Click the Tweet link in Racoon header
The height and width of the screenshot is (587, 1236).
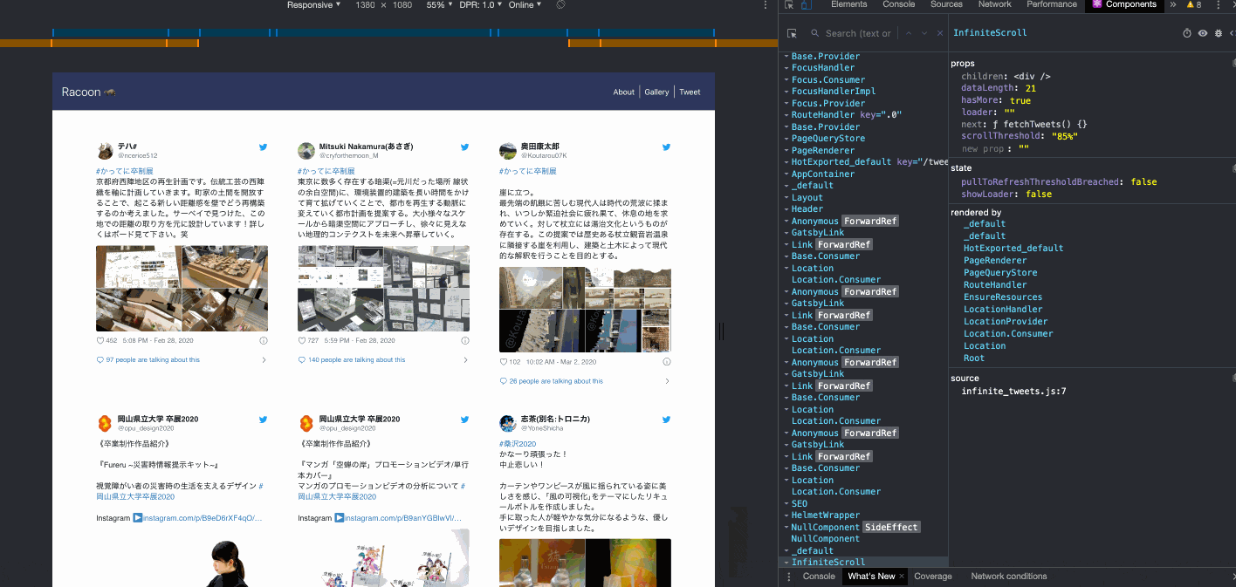coord(690,92)
